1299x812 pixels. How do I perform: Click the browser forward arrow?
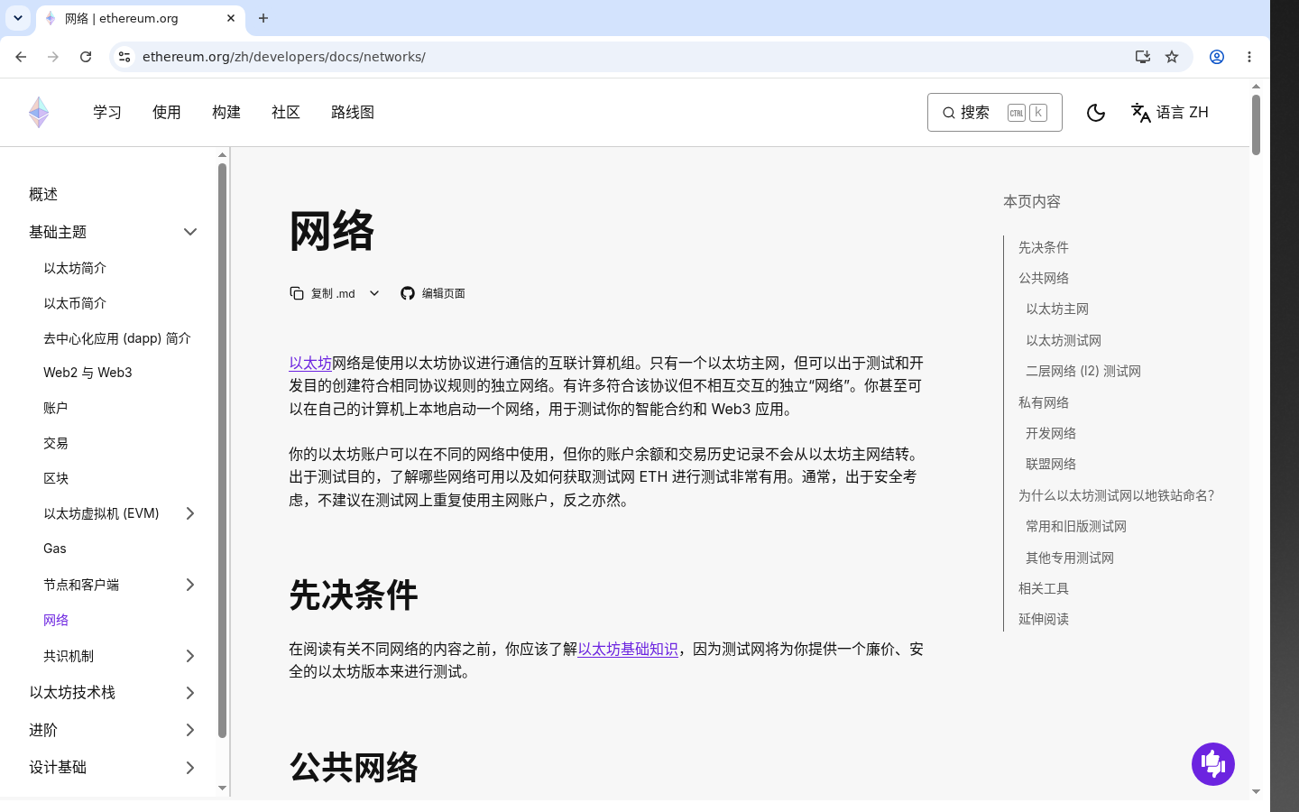coord(53,57)
